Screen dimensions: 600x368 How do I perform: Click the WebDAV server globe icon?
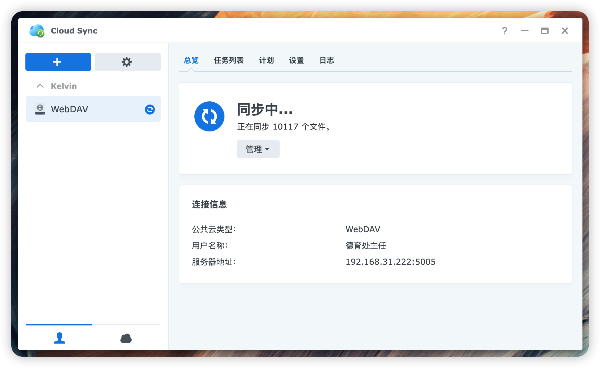40,109
